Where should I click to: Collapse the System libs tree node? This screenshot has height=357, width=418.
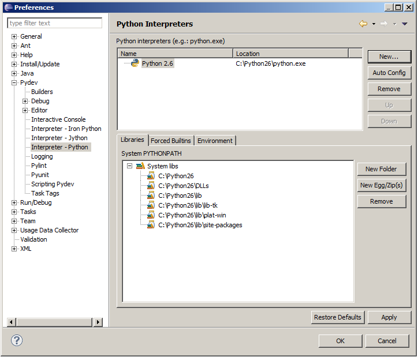(x=129, y=166)
